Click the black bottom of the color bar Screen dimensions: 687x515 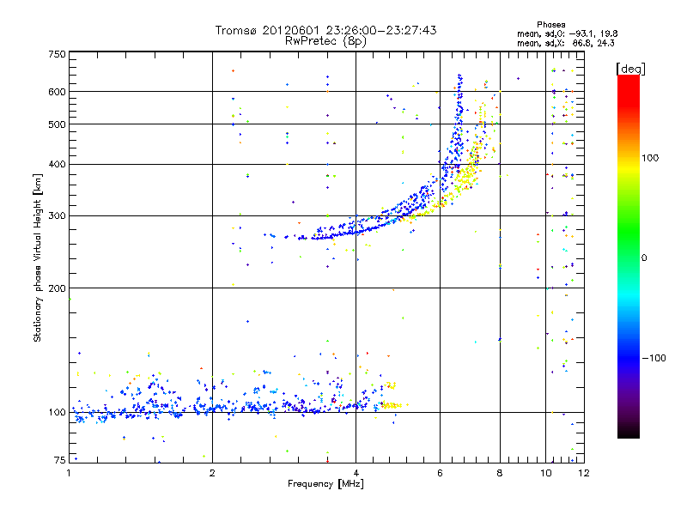pos(629,433)
